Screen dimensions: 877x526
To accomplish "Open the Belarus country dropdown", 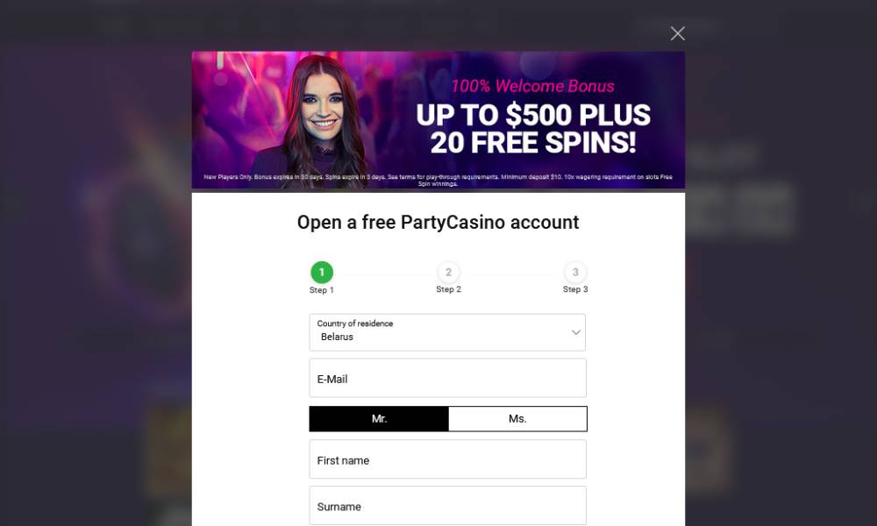I will (x=447, y=332).
